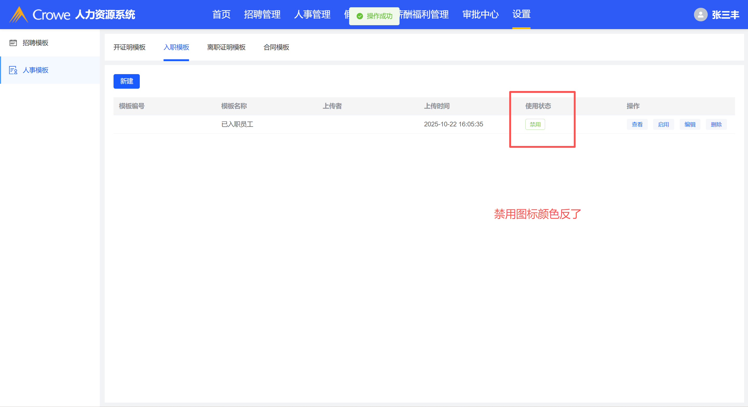748x407 pixels.
Task: Switch to 开证明模板 tab
Action: 129,47
